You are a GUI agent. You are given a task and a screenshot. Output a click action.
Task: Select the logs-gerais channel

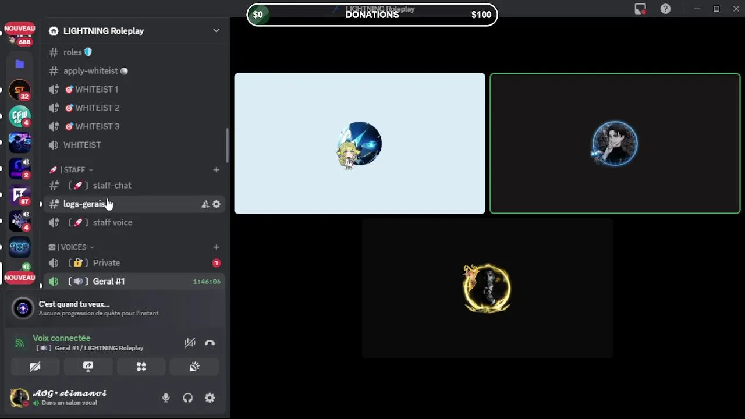click(x=134, y=204)
